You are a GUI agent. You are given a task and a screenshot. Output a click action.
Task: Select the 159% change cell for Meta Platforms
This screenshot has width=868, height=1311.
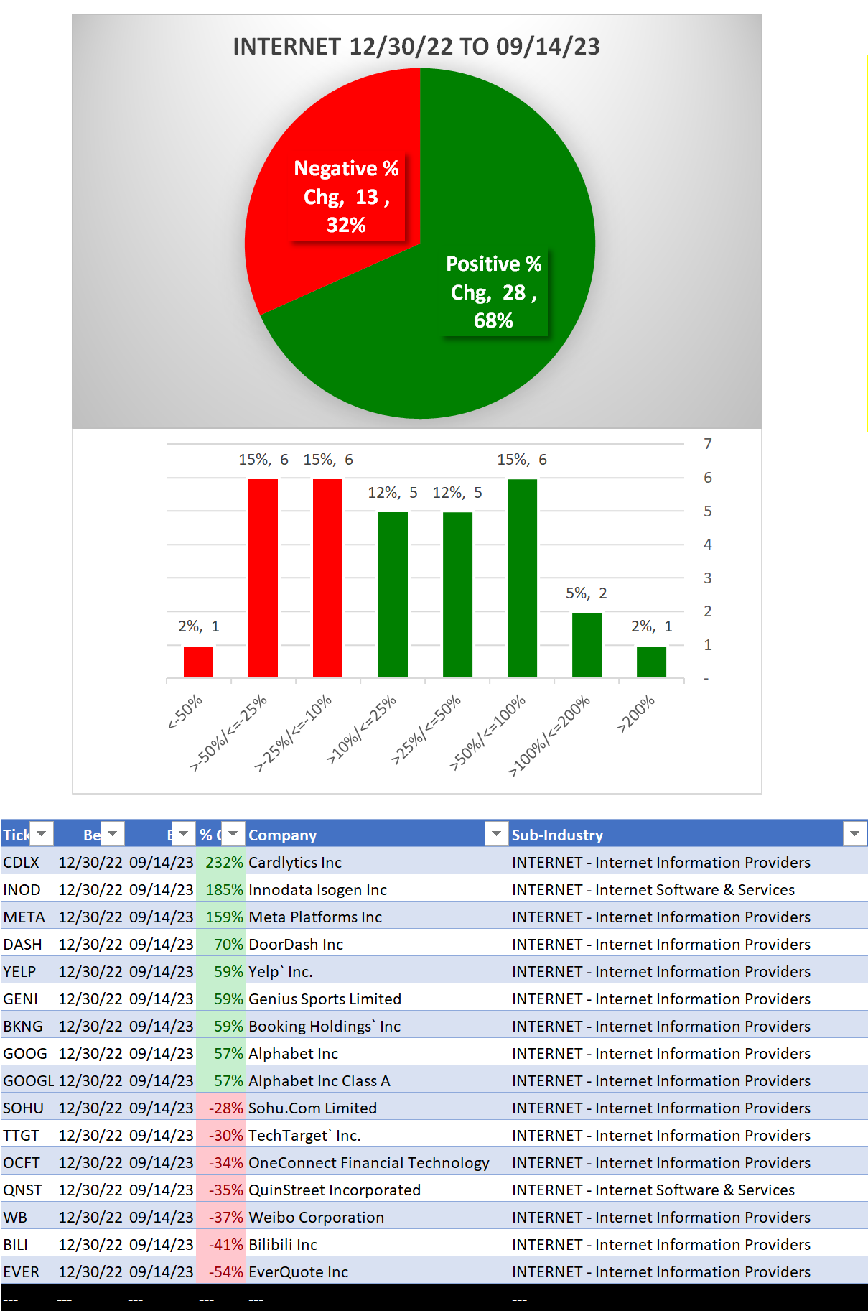[221, 917]
